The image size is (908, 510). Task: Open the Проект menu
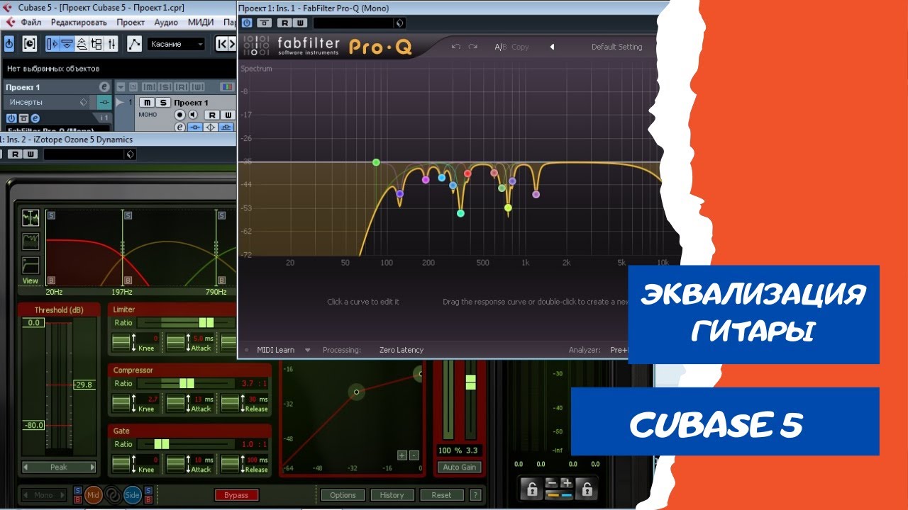tap(131, 22)
